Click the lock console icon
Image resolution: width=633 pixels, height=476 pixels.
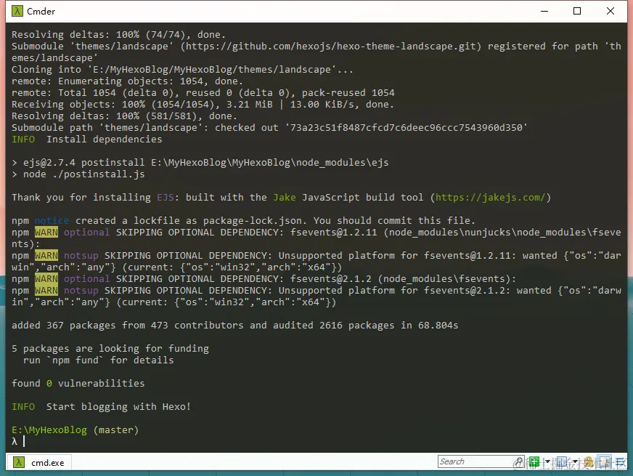[588, 461]
